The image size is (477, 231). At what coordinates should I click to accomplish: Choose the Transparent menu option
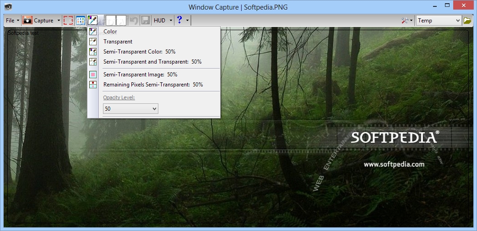[x=154, y=42]
